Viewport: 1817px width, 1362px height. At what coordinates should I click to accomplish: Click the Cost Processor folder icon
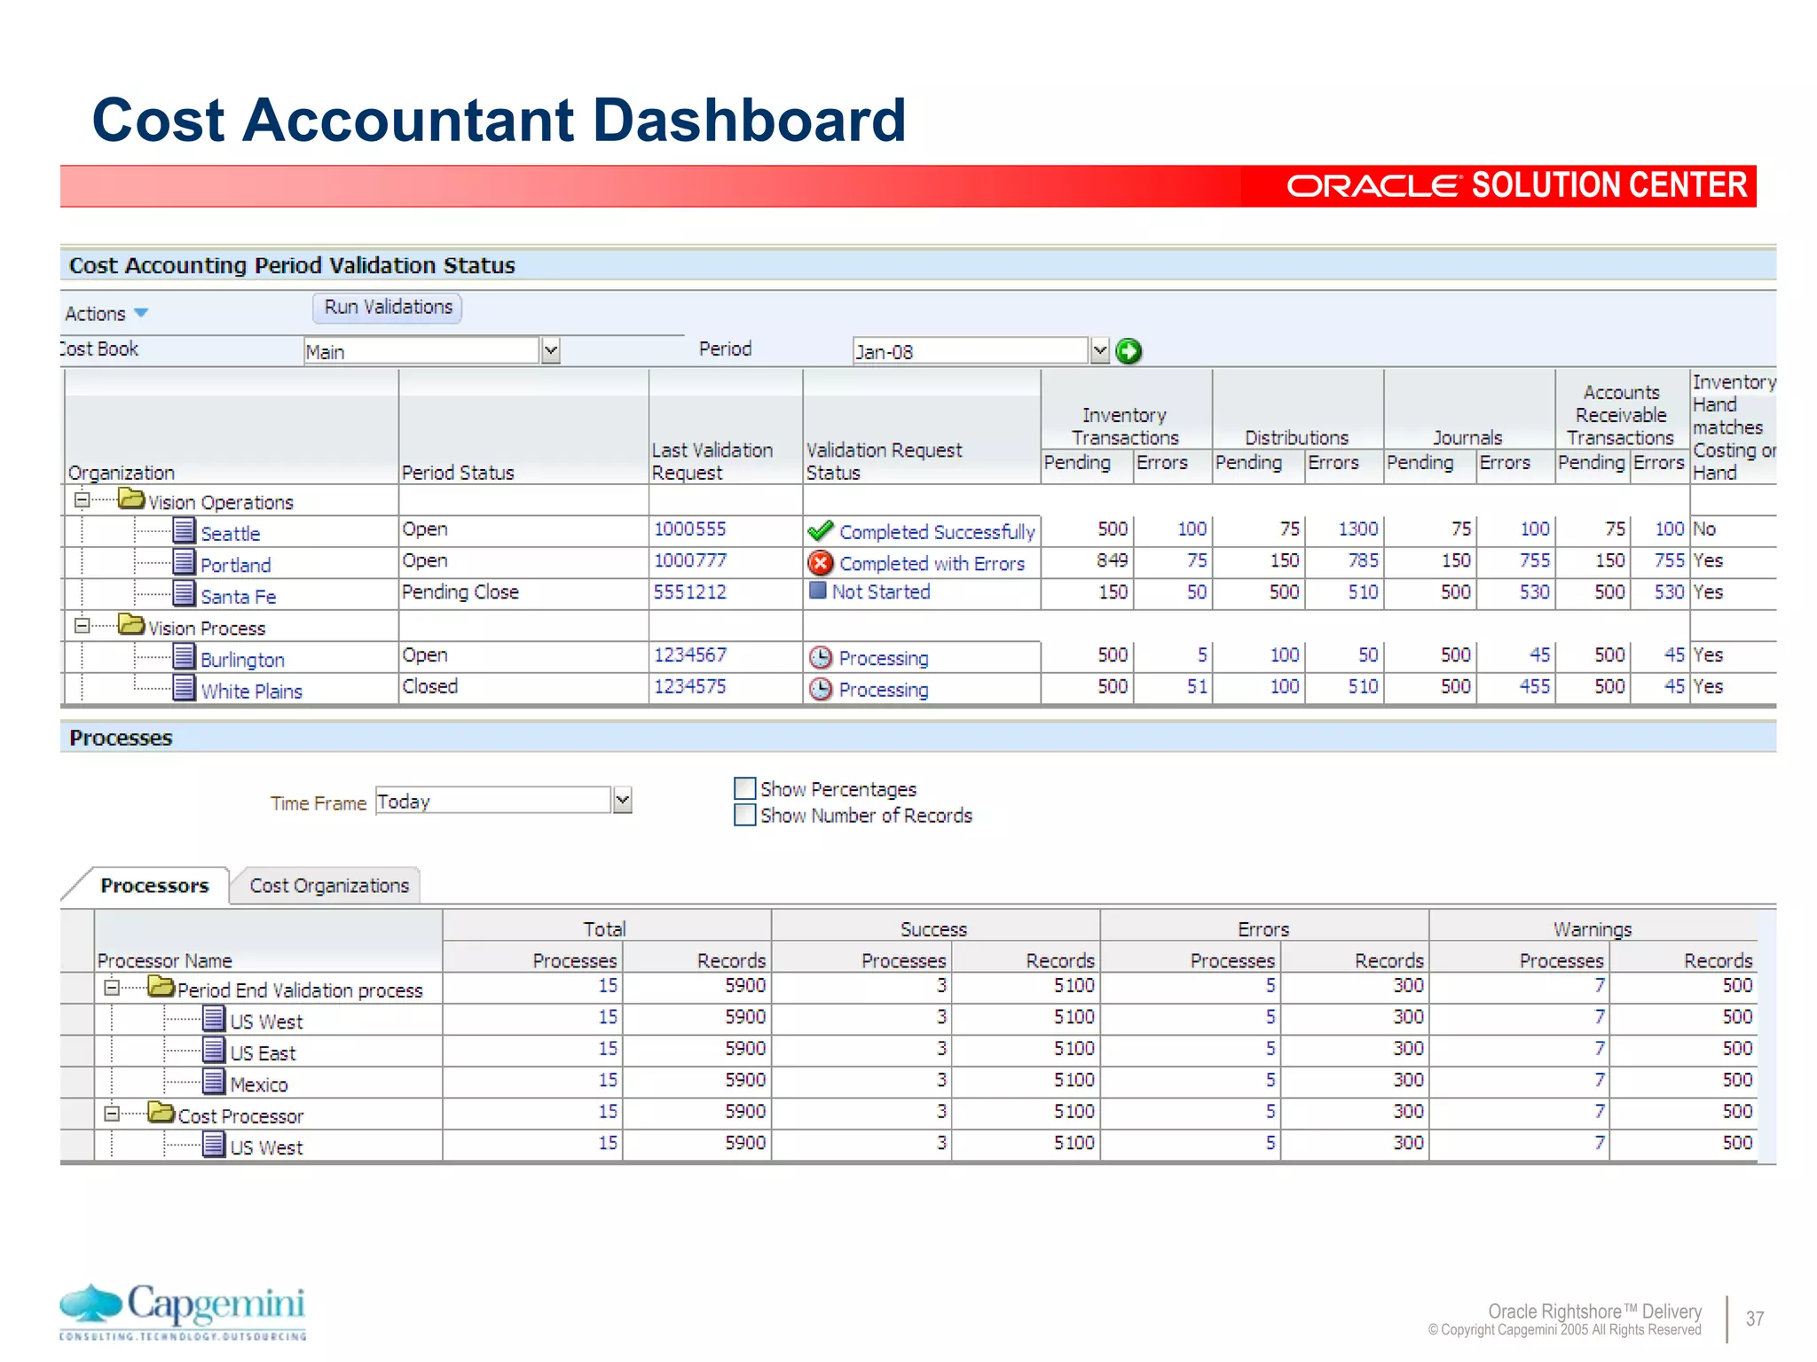click(161, 1112)
